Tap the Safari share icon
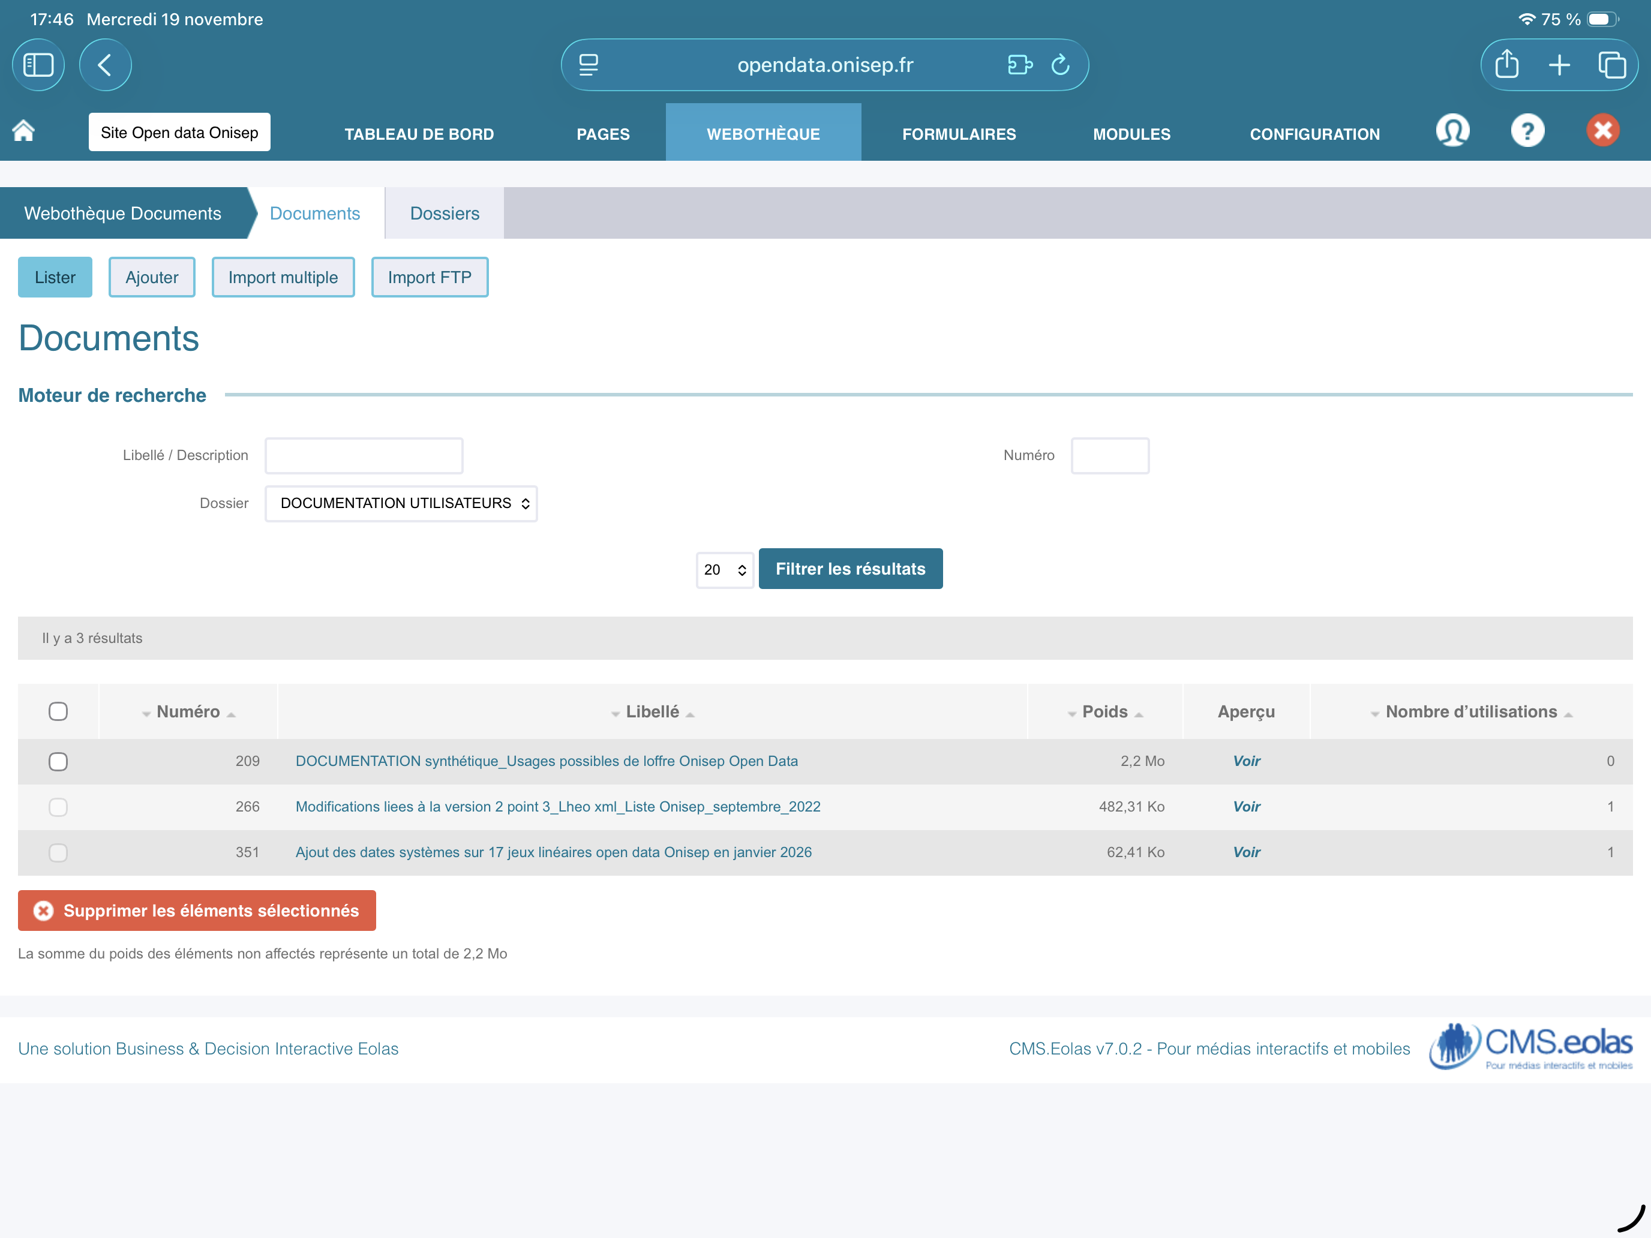This screenshot has height=1238, width=1651. click(x=1506, y=65)
